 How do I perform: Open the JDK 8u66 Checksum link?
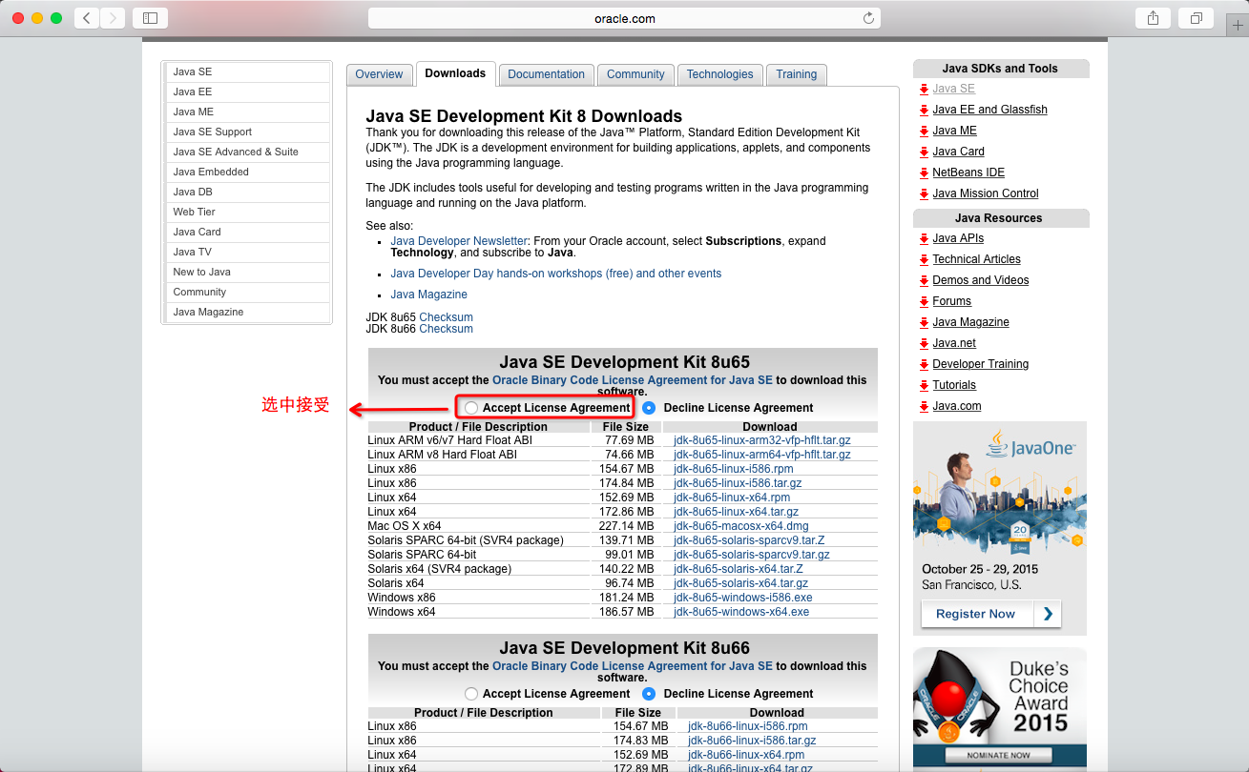(x=446, y=329)
